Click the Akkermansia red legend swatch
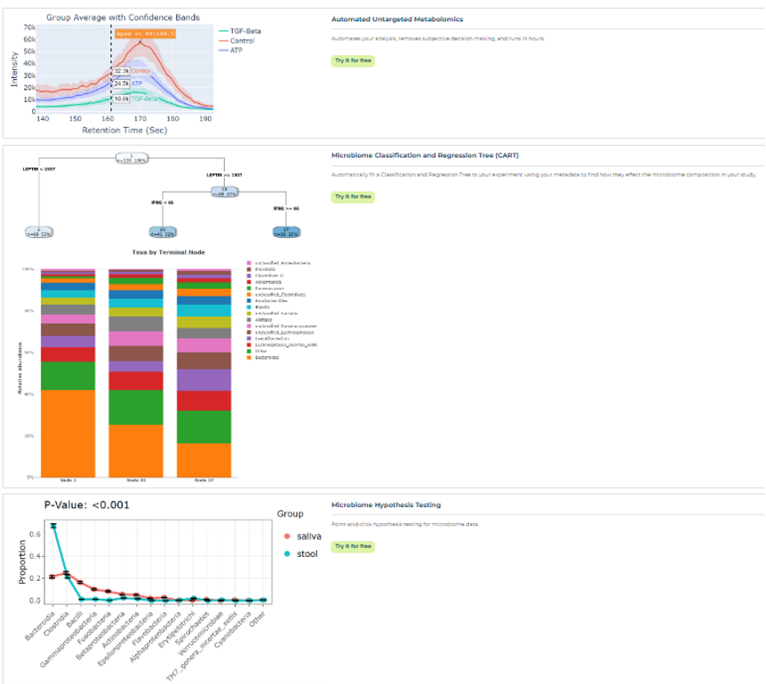The image size is (766, 684). 249,282
